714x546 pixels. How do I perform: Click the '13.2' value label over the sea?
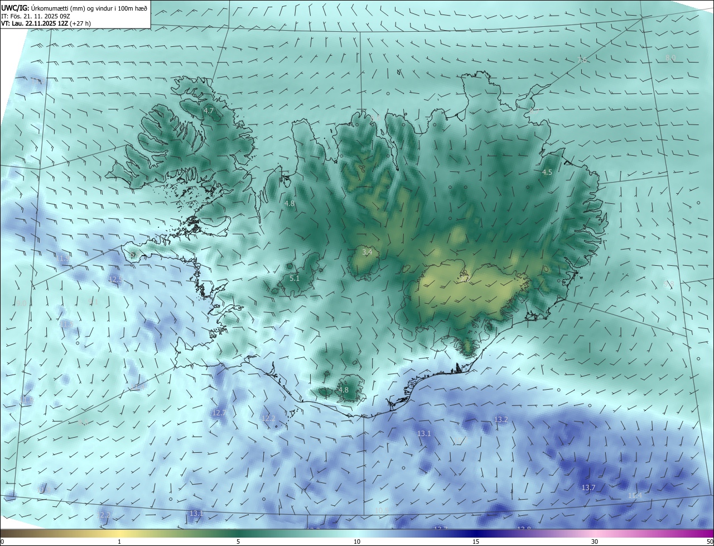501,419
